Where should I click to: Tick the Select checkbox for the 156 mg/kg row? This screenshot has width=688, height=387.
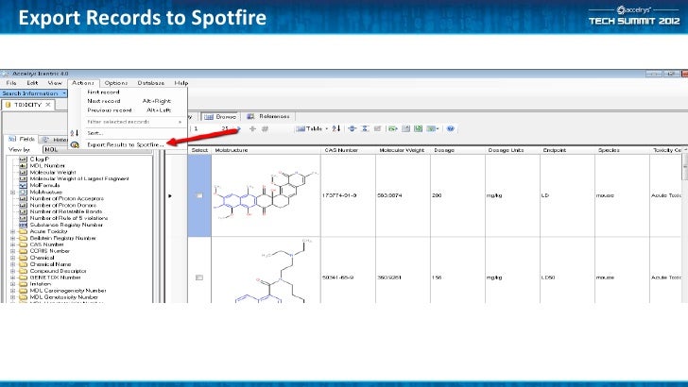(x=199, y=278)
